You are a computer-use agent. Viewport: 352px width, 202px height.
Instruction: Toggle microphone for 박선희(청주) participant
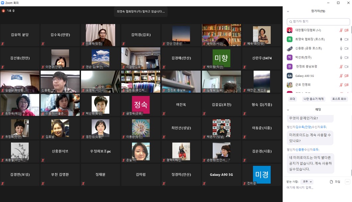pos(341,58)
